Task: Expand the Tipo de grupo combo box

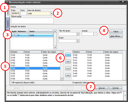Action: [x=78, y=34]
